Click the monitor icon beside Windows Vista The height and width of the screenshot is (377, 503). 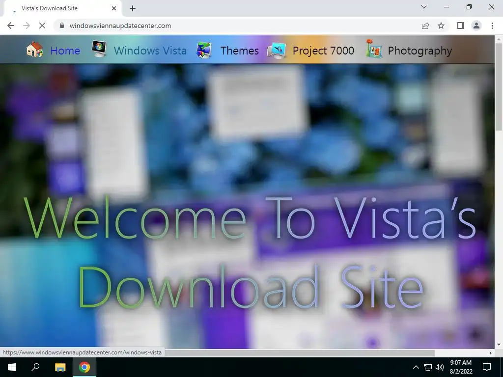coord(99,49)
